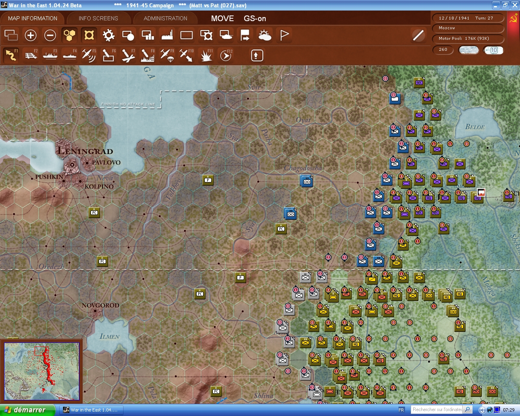Open the ADMINISTRATION tab

click(165, 18)
